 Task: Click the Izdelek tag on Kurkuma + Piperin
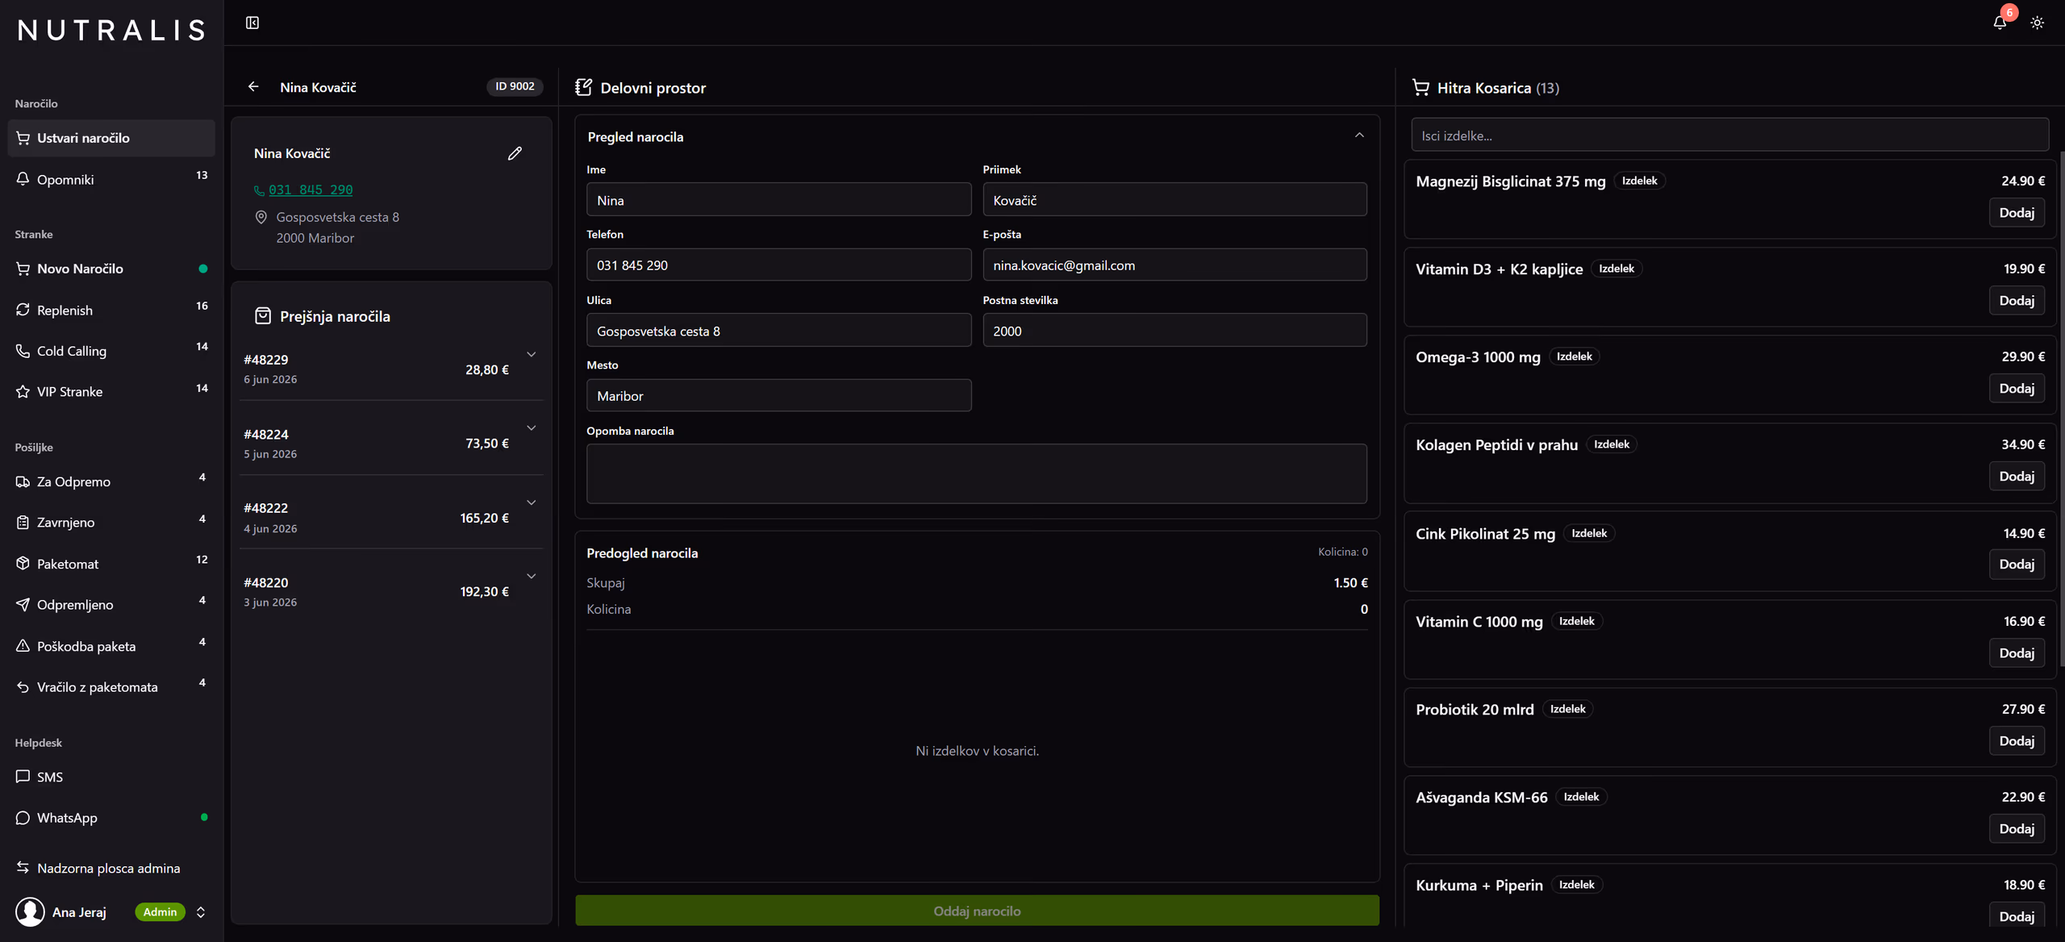coord(1576,885)
